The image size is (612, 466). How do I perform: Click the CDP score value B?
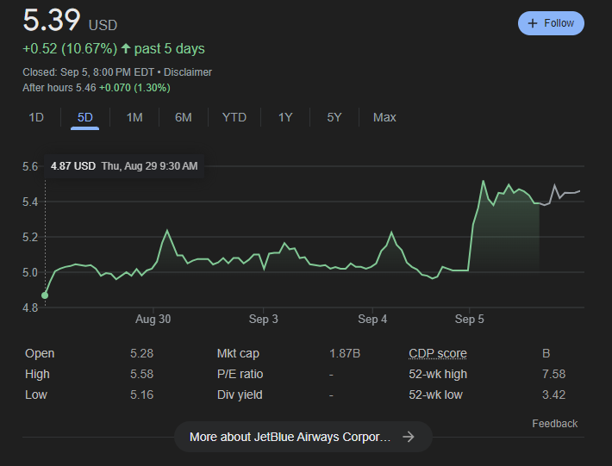546,353
